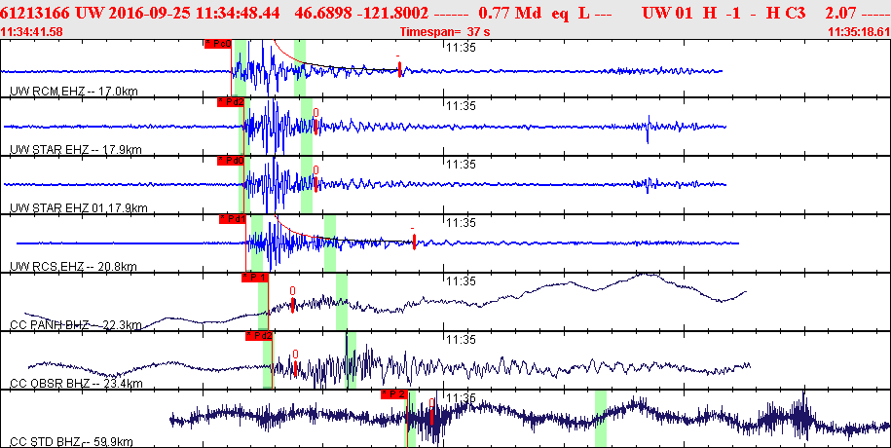Click the 11:35 time label on OBSR trace
Screen dimensions: 891x448
(461, 340)
